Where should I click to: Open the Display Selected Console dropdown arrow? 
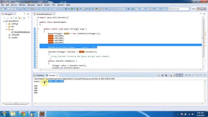point(192,75)
